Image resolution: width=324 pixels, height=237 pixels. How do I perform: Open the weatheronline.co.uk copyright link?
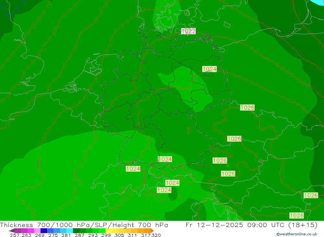point(297,234)
